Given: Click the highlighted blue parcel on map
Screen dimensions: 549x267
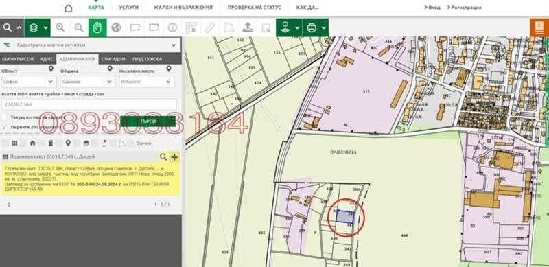Looking at the screenshot, I should pos(345,218).
